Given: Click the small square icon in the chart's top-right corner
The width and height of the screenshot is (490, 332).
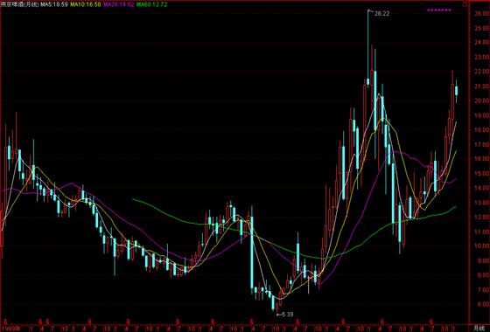Looking at the screenshot, I should point(465,5).
